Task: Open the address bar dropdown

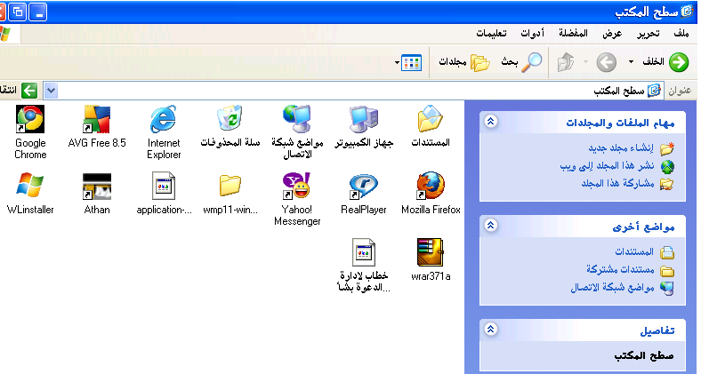Action: click(x=51, y=91)
